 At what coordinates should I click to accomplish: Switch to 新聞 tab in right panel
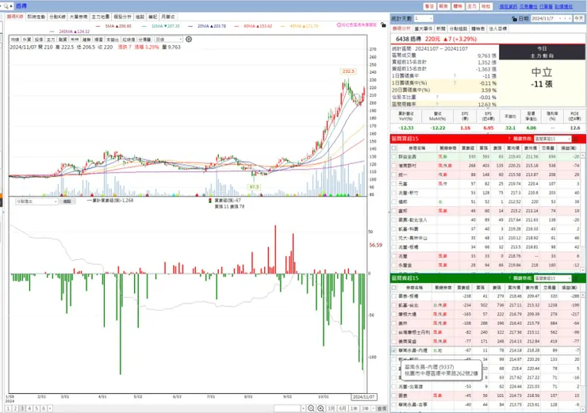click(441, 29)
